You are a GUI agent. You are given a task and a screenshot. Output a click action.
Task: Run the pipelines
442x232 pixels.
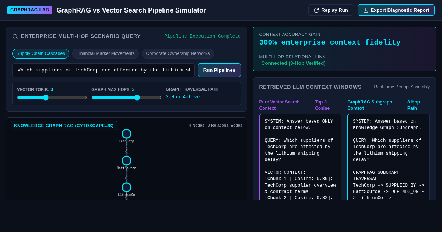(x=219, y=70)
